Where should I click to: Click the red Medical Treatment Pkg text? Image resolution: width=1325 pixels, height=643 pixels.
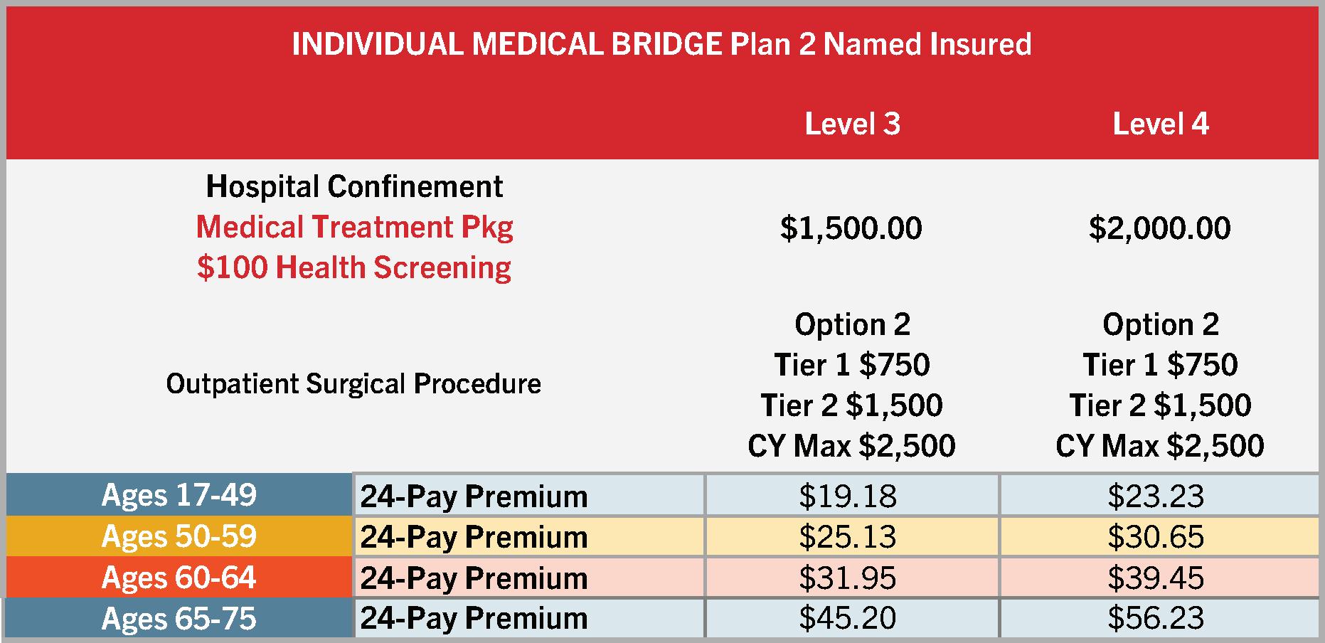click(x=354, y=227)
